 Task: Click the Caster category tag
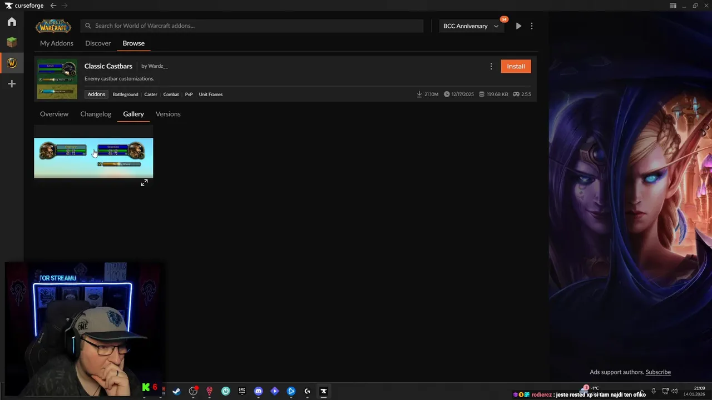pos(151,94)
